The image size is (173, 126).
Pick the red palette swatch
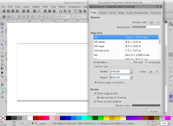click(41, 118)
